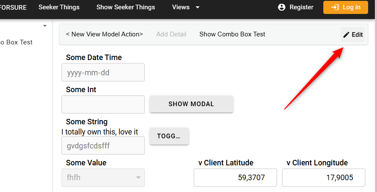This screenshot has width=377, height=192.
Task: Expand the Some Value combo box
Action: 103,178
